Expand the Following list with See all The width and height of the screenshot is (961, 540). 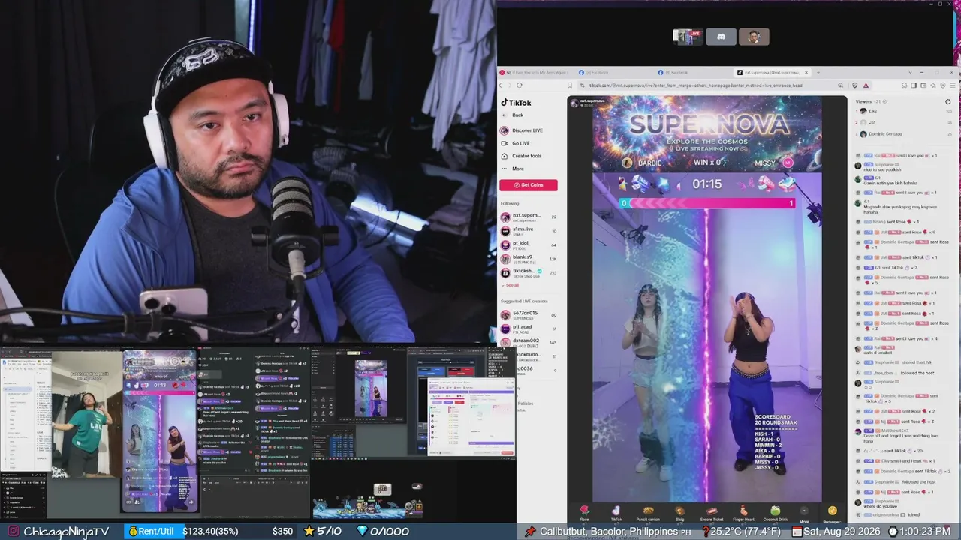[511, 285]
